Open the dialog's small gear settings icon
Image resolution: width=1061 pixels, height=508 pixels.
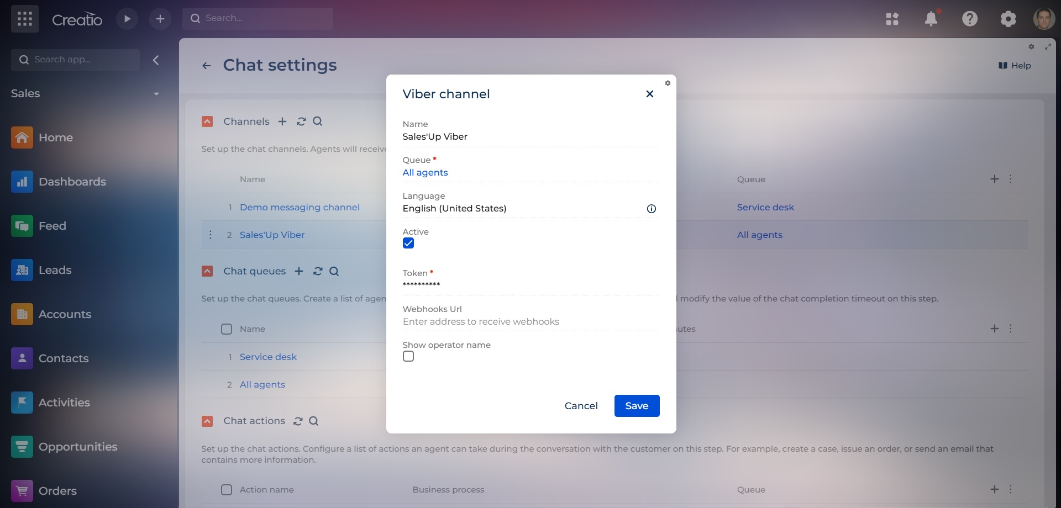(x=668, y=83)
